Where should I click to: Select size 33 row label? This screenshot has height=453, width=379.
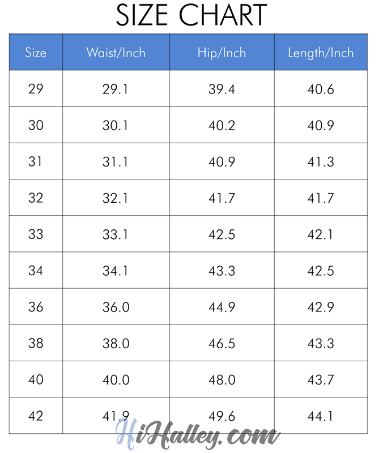point(36,234)
